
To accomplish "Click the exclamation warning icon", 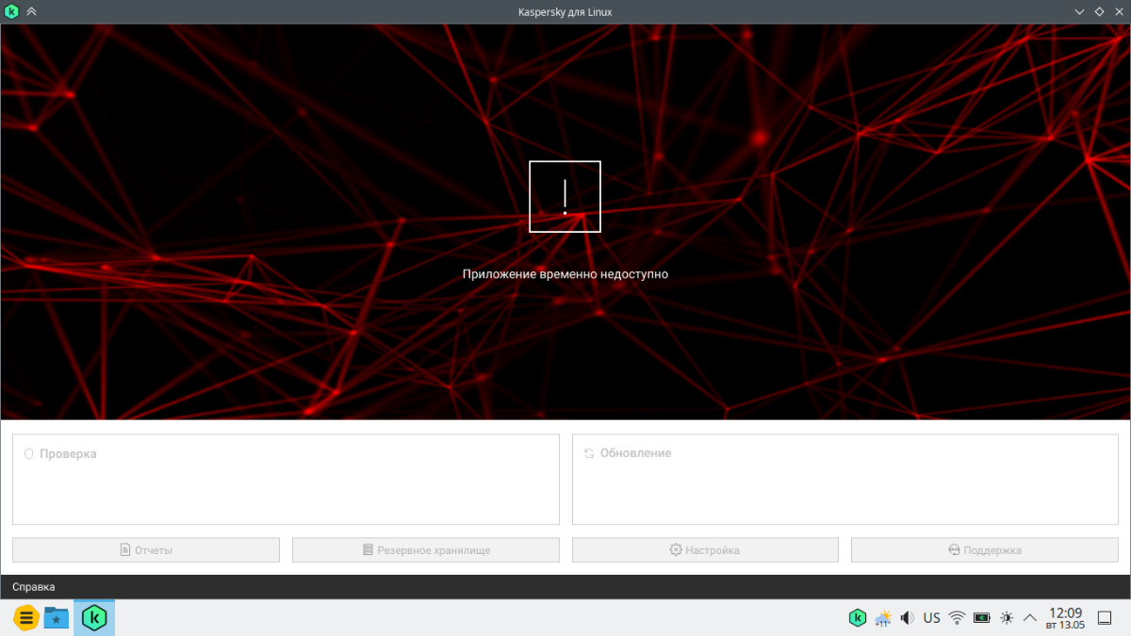I will pyautogui.click(x=565, y=196).
